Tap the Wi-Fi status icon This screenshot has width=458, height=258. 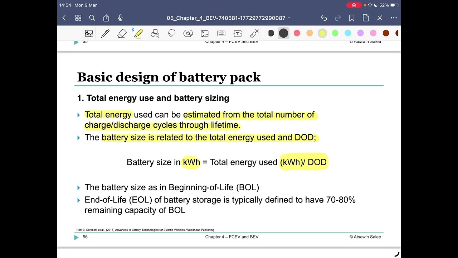pyautogui.click(x=370, y=5)
